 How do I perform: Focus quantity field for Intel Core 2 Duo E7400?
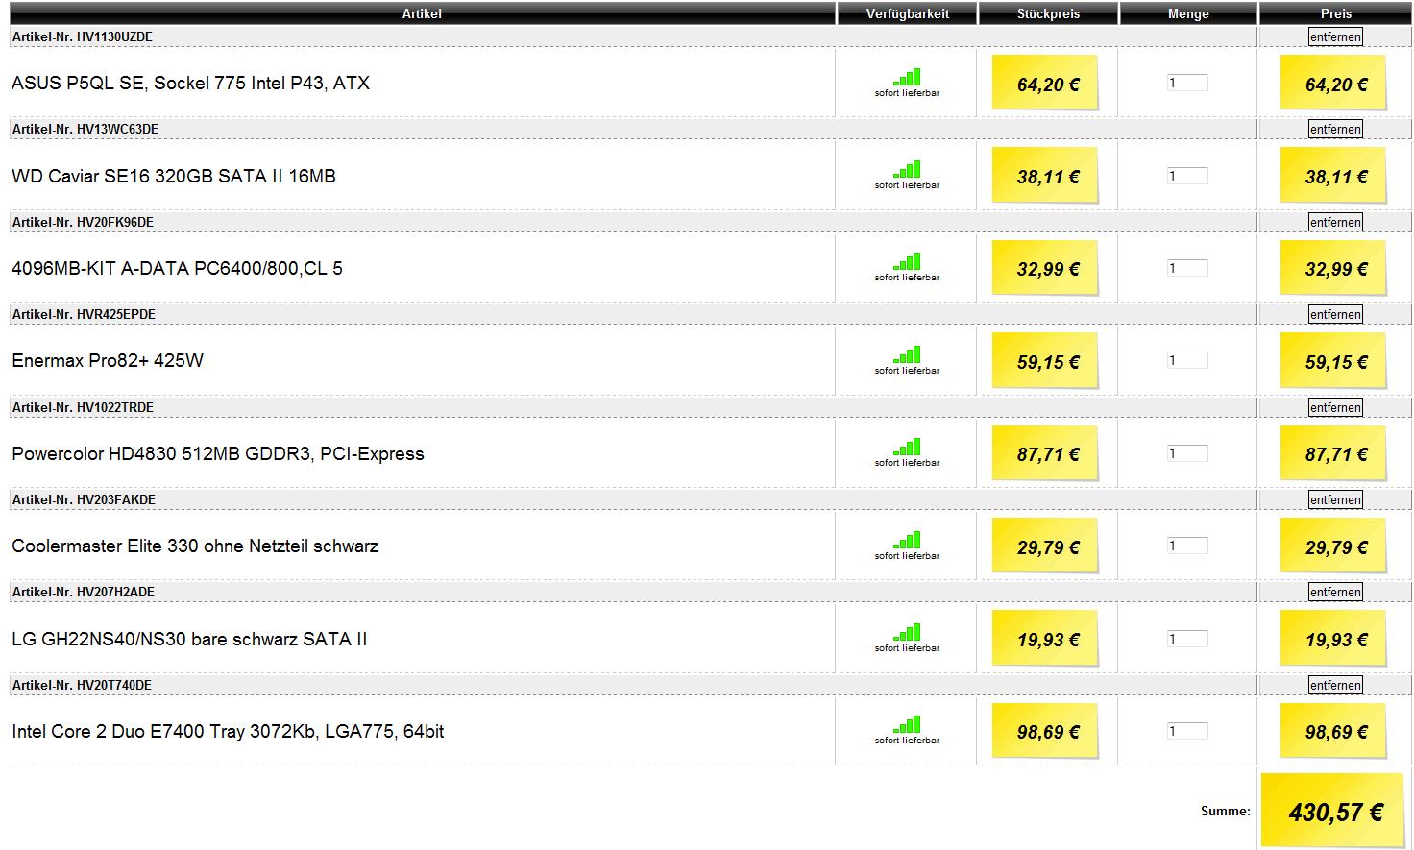pos(1187,731)
